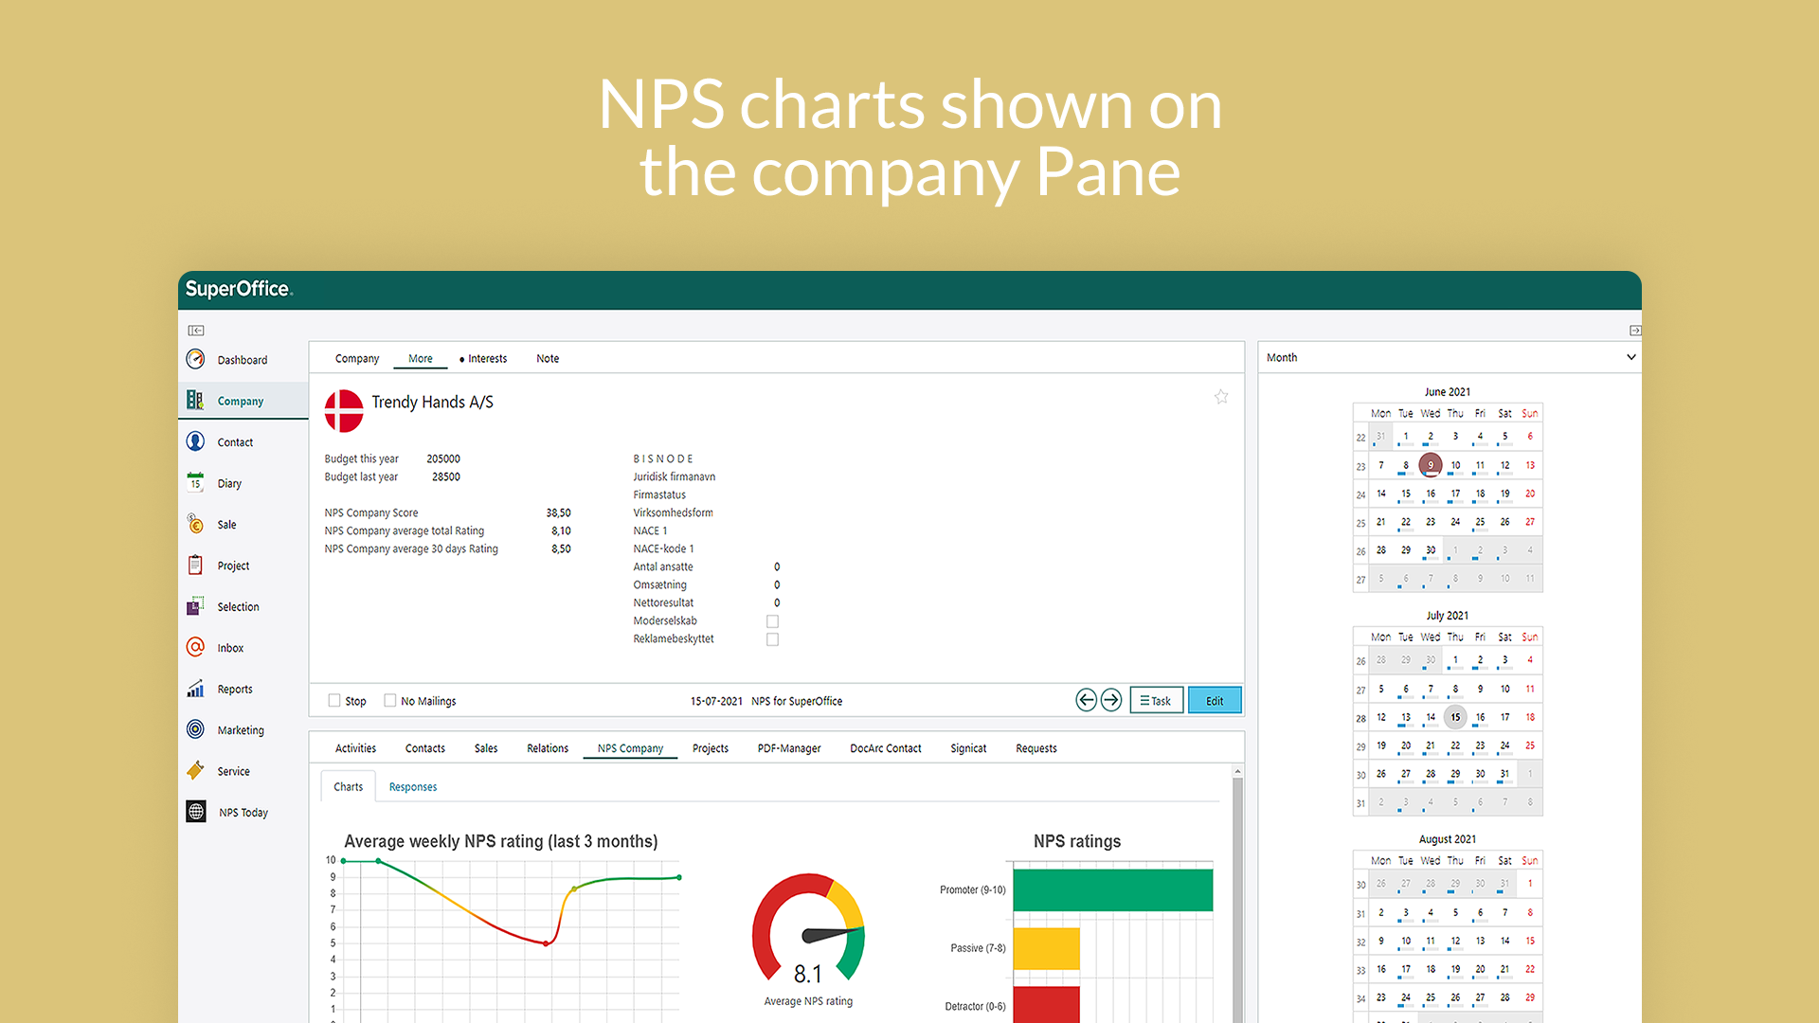Viewport: 1819px width, 1023px height.
Task: Open the Requests tab
Action: (1036, 748)
